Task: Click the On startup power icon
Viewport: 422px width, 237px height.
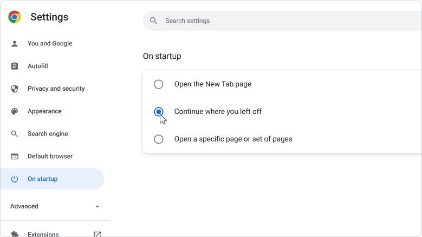Action: pos(15,179)
